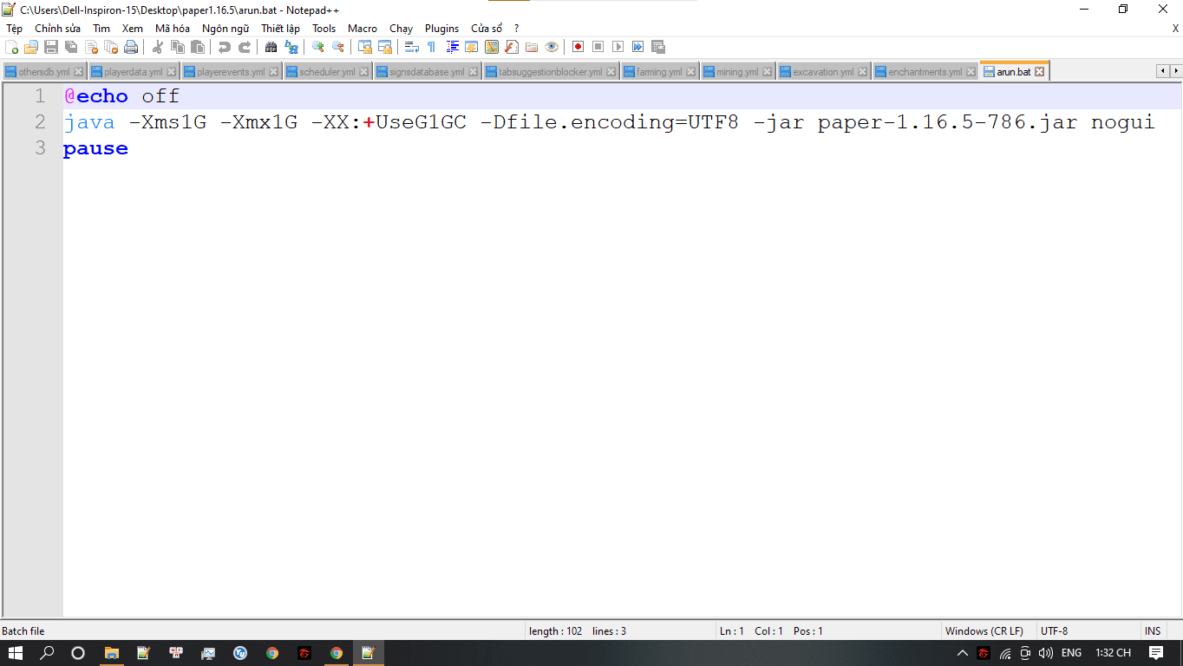The width and height of the screenshot is (1183, 666).
Task: Toggle word wrap in the toolbar
Action: pyautogui.click(x=412, y=47)
